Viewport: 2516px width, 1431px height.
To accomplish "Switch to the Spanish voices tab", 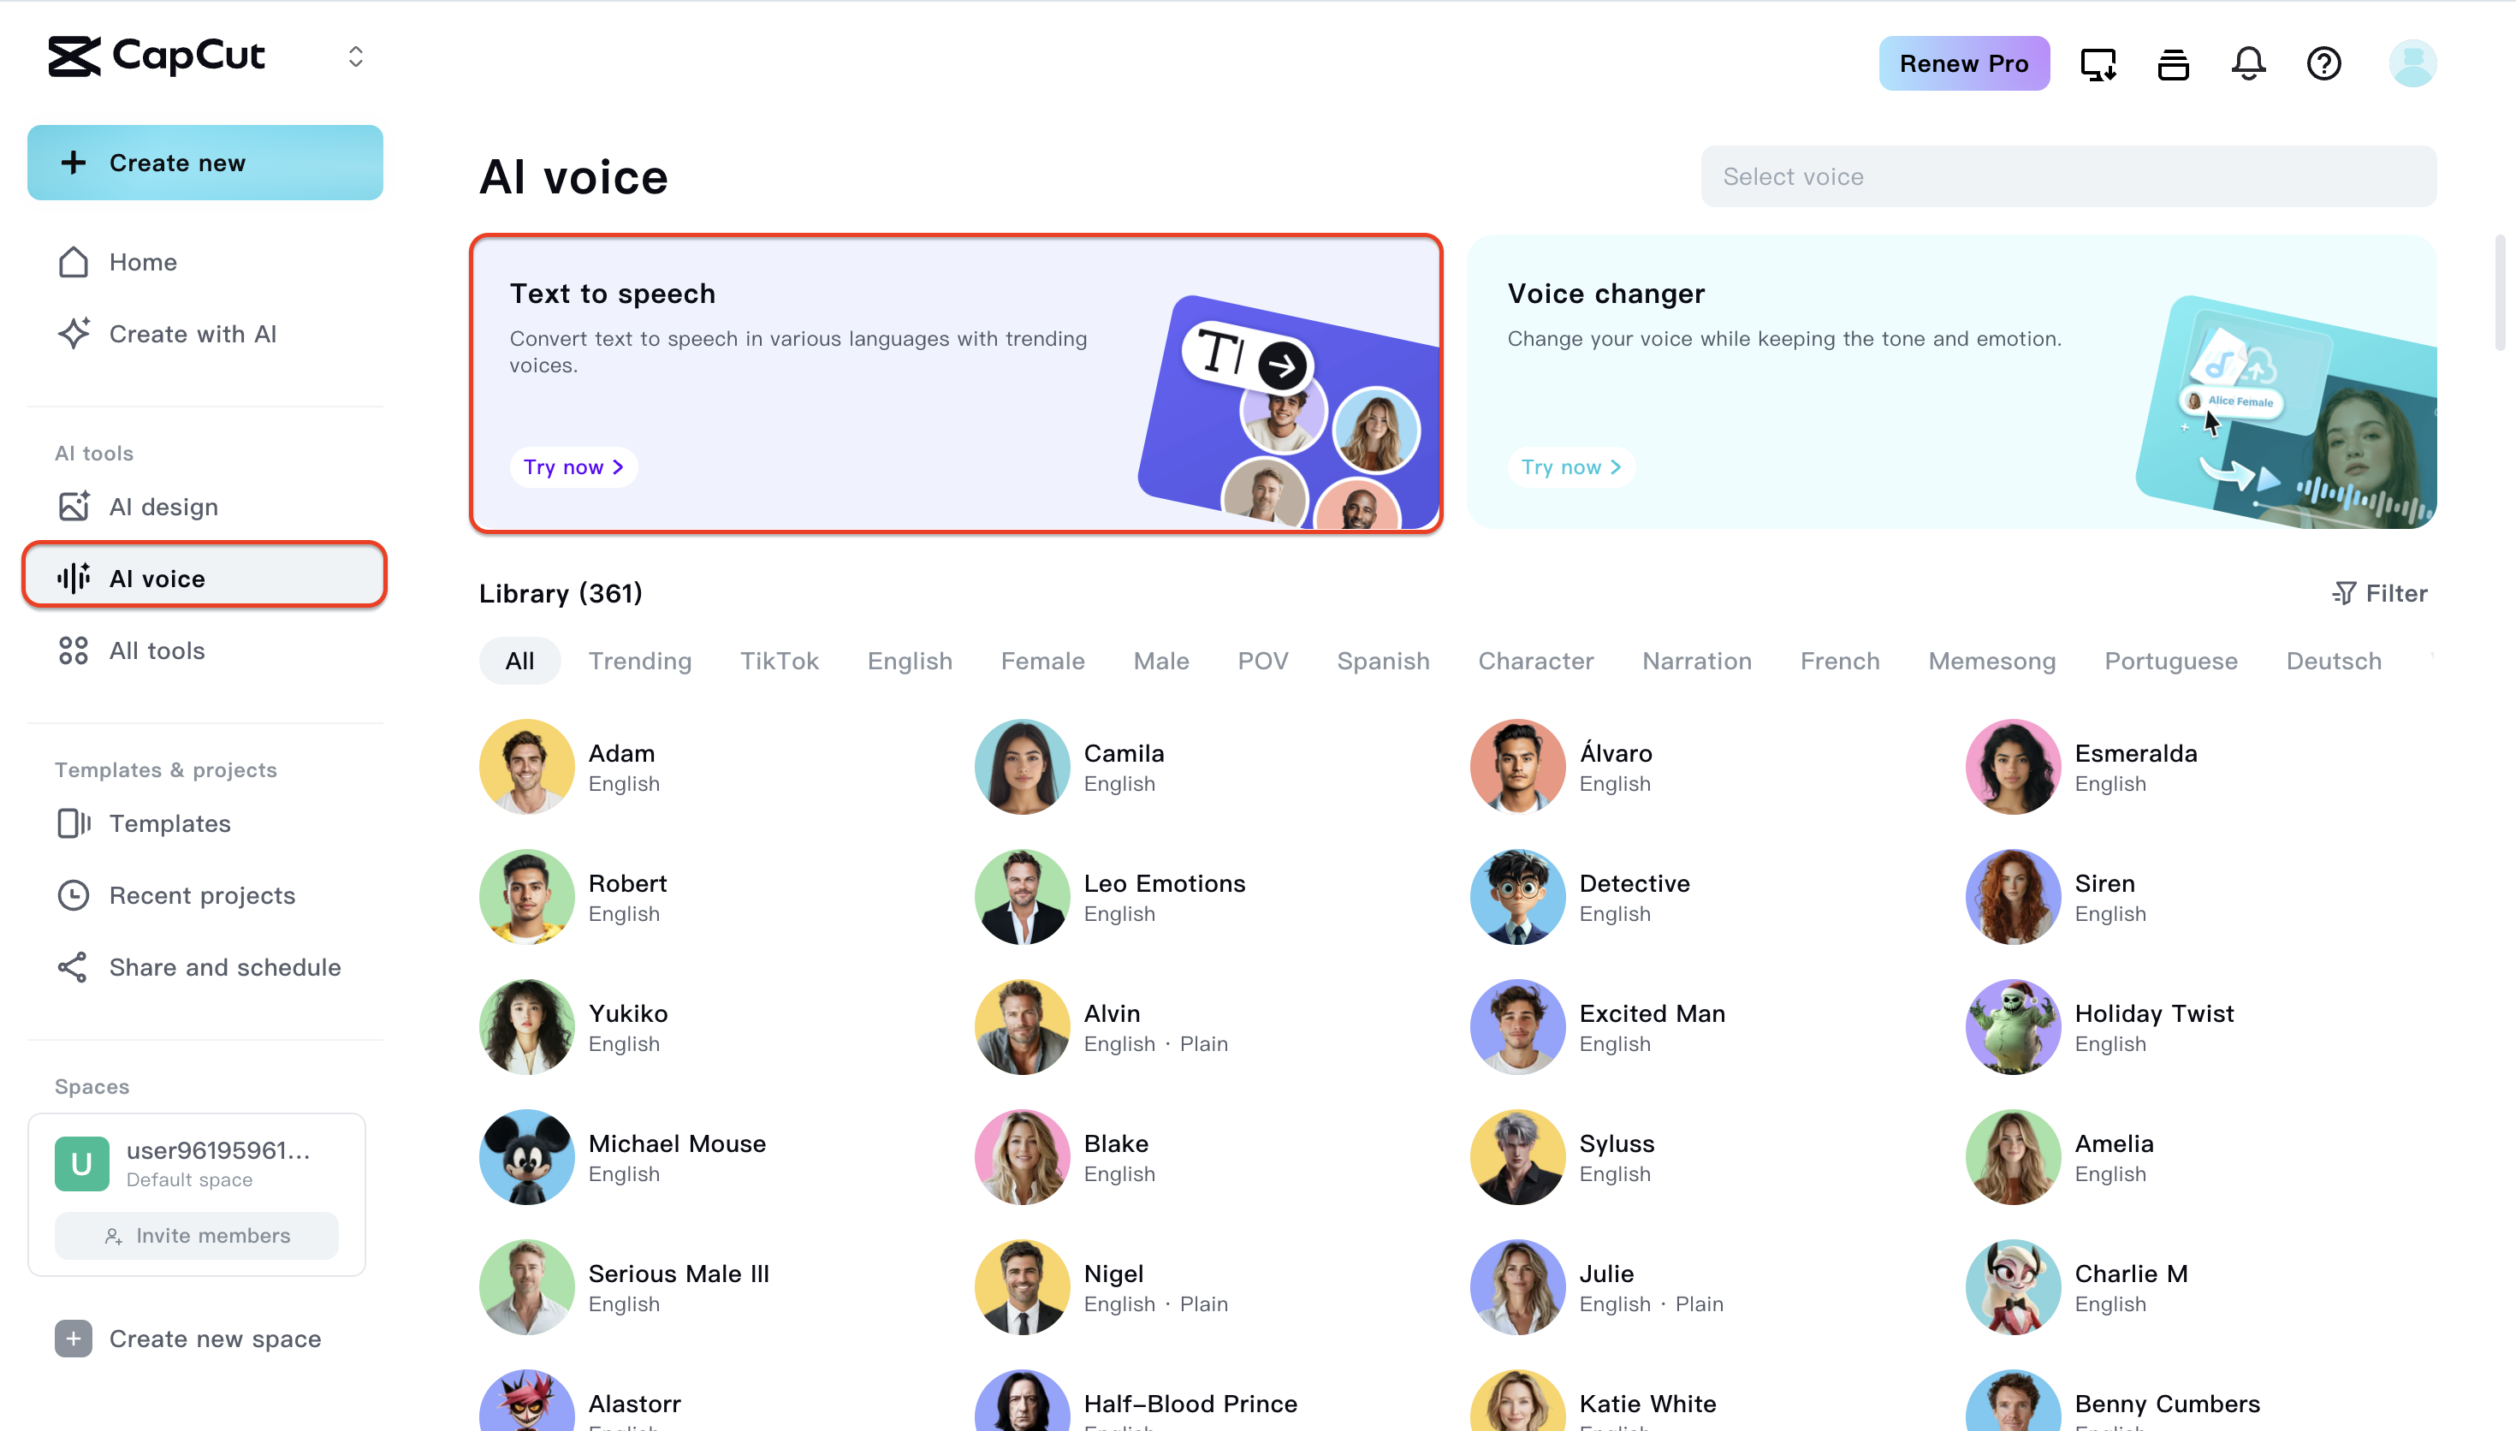I will [x=1383, y=661].
